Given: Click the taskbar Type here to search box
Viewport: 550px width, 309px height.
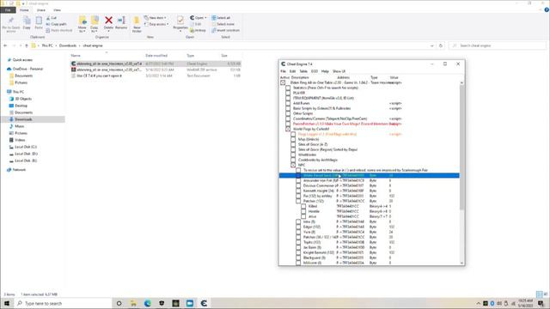Looking at the screenshot, I should (63, 303).
